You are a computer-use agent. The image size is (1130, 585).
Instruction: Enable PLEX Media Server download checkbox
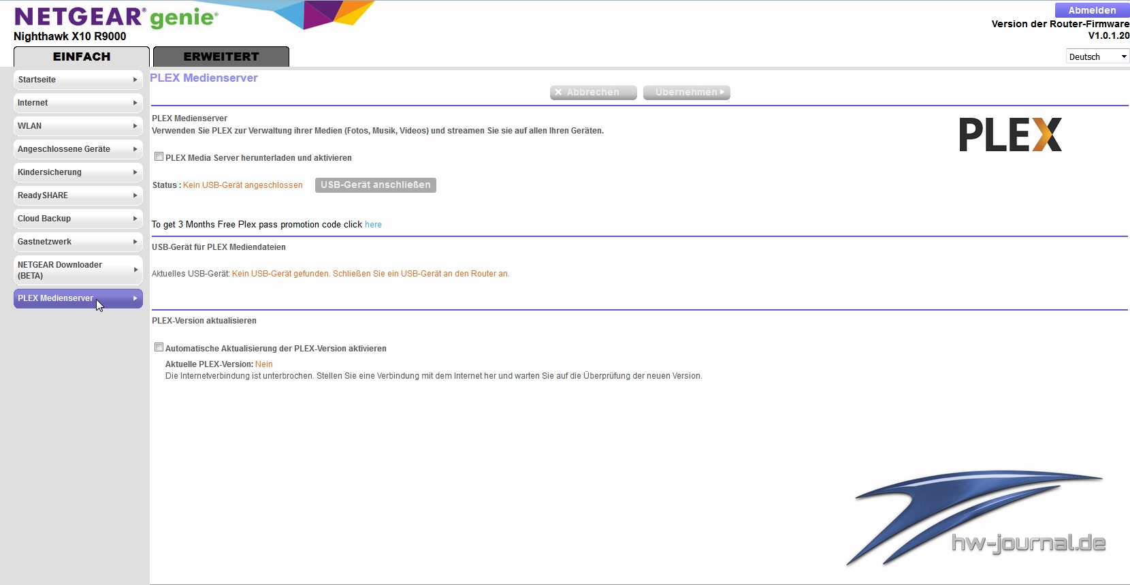tap(159, 157)
